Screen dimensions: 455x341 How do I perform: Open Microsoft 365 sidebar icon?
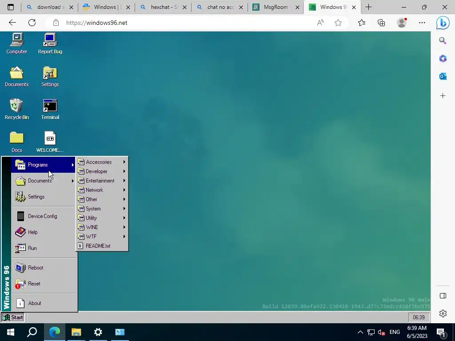click(x=443, y=59)
